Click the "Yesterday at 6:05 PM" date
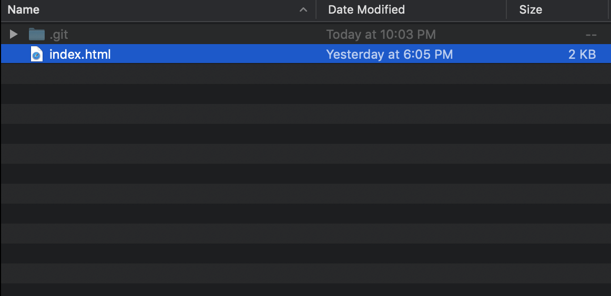 point(389,54)
